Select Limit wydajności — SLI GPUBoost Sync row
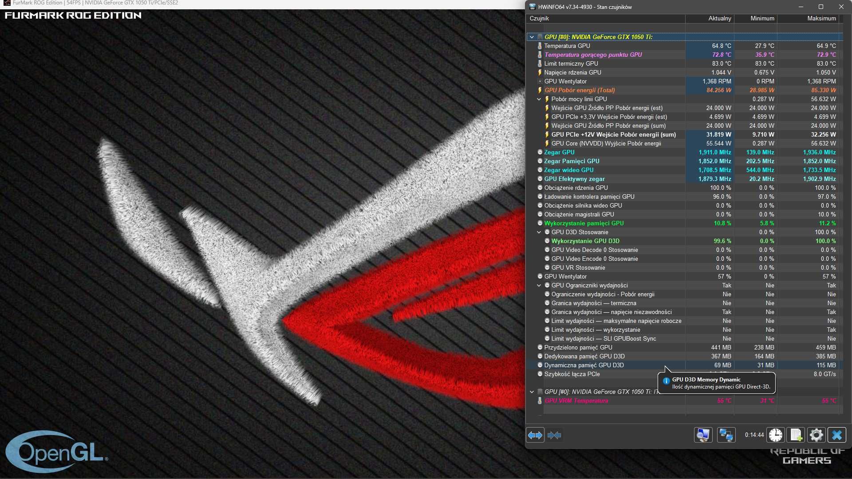This screenshot has width=852, height=479. (x=684, y=338)
